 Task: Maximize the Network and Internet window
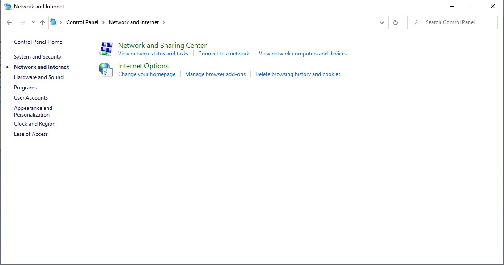pos(472,6)
